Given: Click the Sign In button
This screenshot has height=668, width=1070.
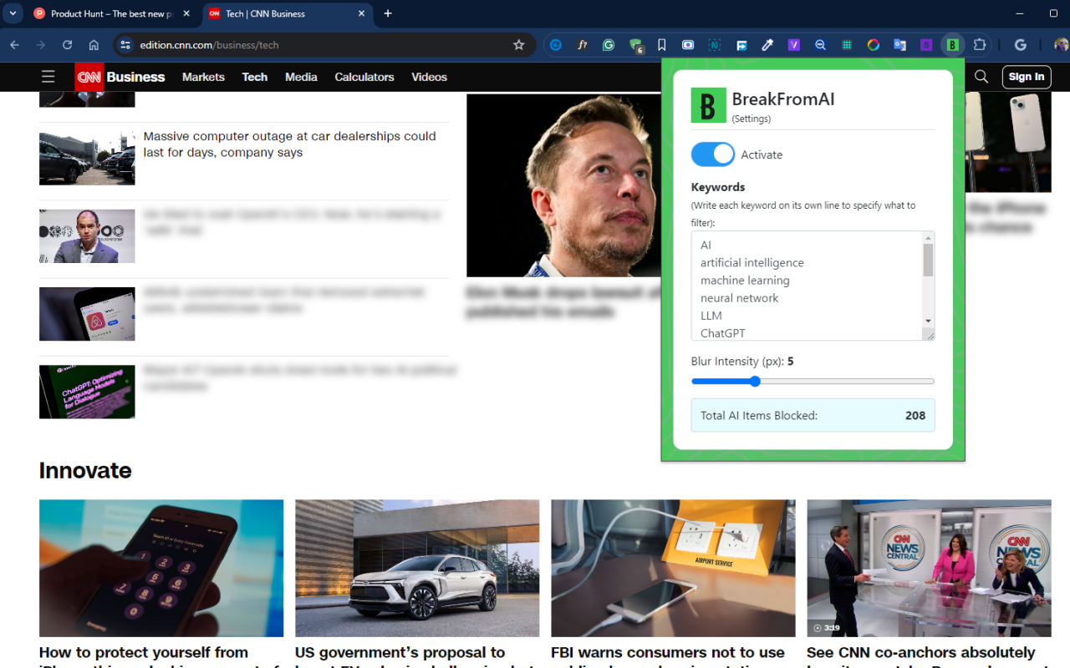Looking at the screenshot, I should tap(1027, 77).
